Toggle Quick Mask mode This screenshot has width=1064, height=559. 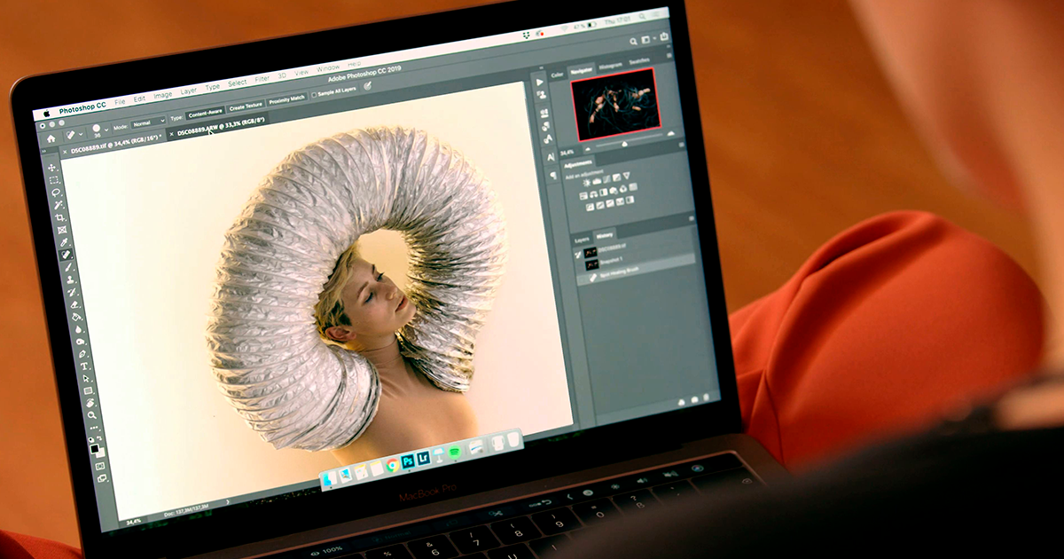click(99, 466)
